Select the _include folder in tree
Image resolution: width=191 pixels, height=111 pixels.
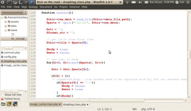[18, 39]
